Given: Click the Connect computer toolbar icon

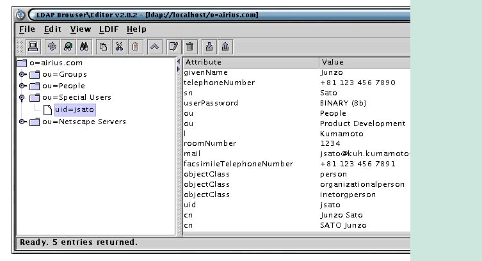Looking at the screenshot, I should pyautogui.click(x=33, y=47).
